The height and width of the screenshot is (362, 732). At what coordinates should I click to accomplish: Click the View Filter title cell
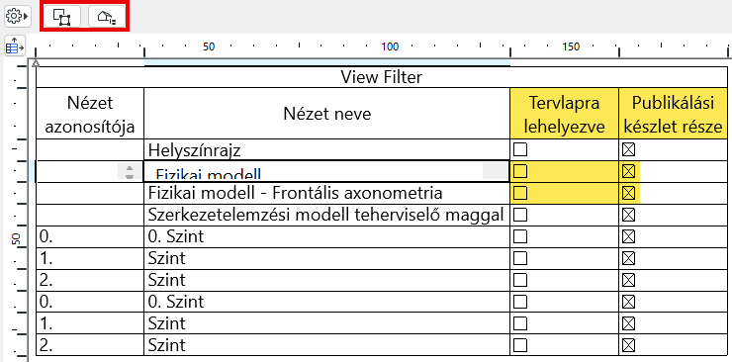[382, 77]
